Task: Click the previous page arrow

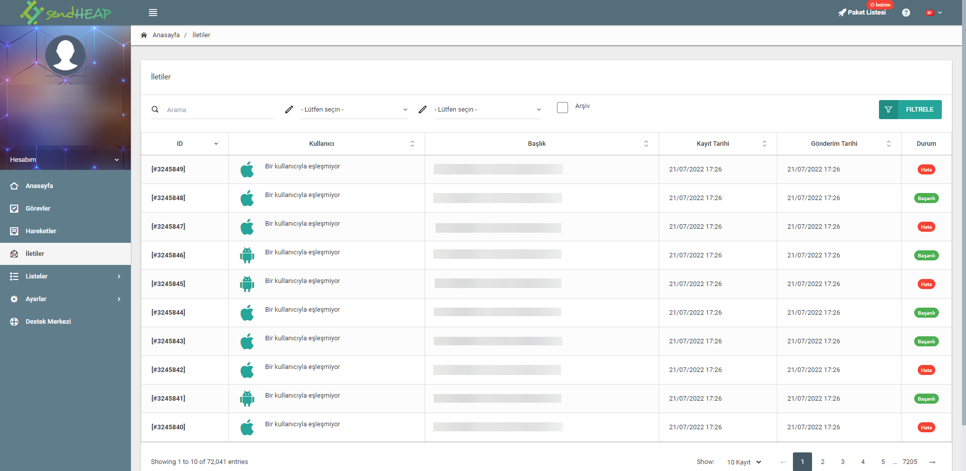Action: click(x=783, y=462)
